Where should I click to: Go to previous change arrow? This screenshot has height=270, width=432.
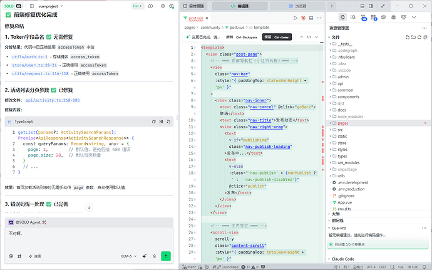point(301,37)
